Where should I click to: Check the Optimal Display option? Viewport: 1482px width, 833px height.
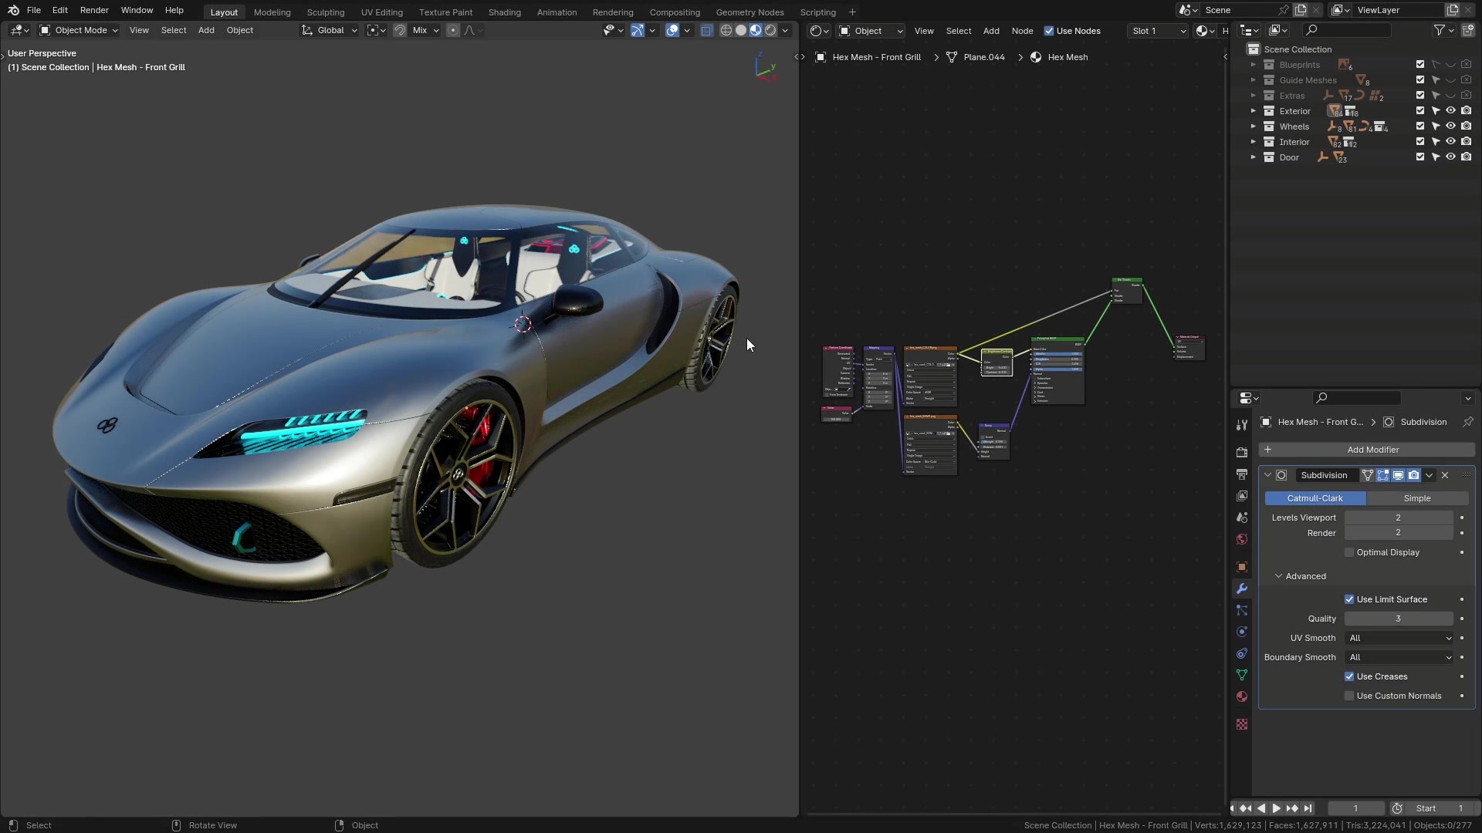(1349, 552)
